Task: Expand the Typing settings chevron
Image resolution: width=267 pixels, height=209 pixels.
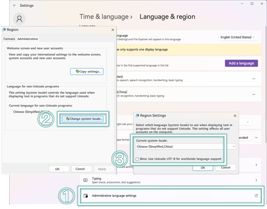Action: click(256, 180)
